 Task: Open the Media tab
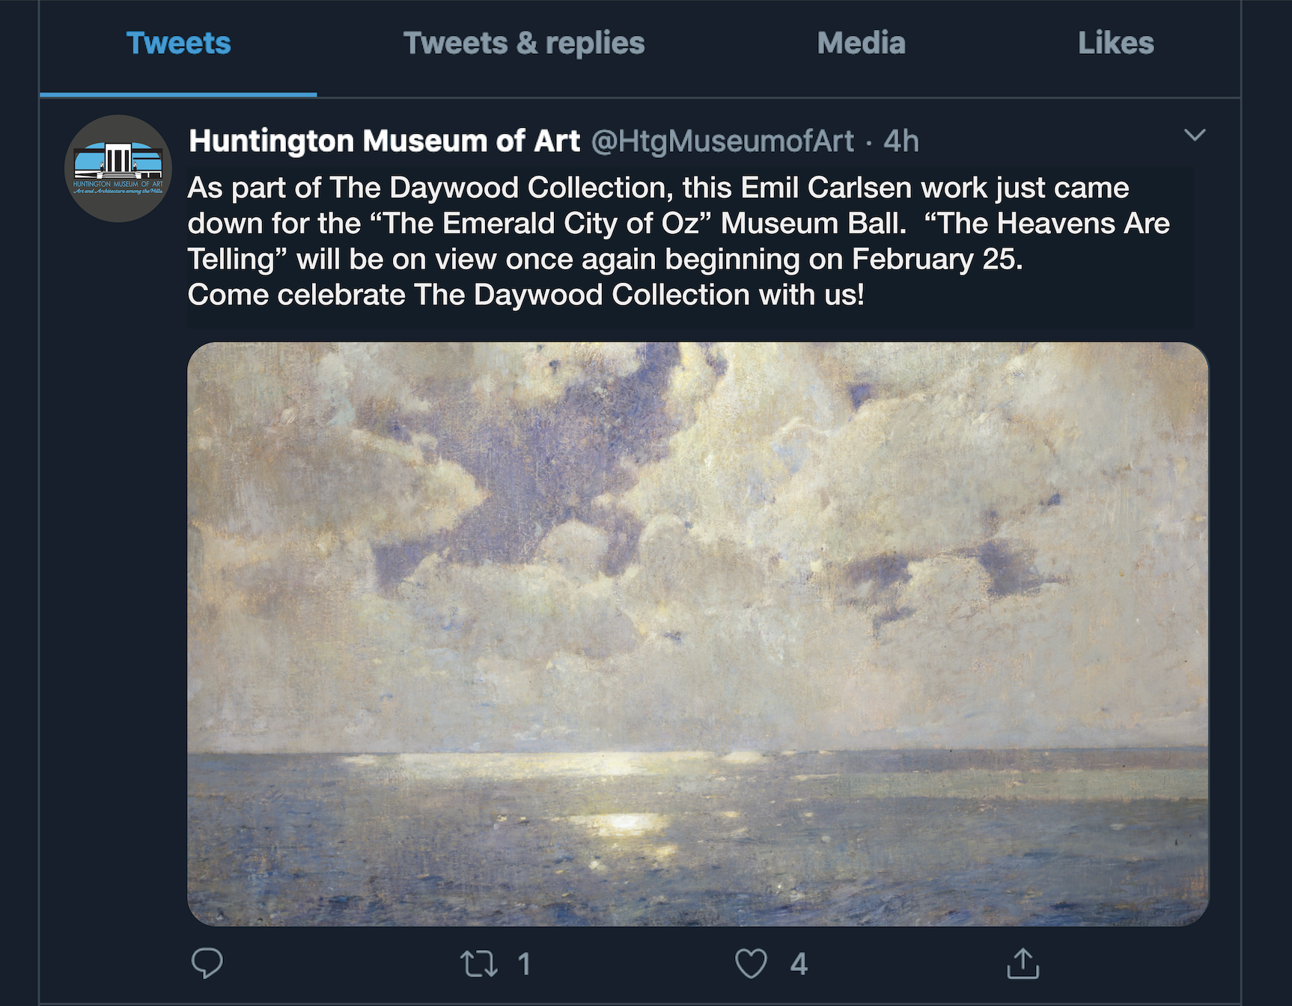861,43
